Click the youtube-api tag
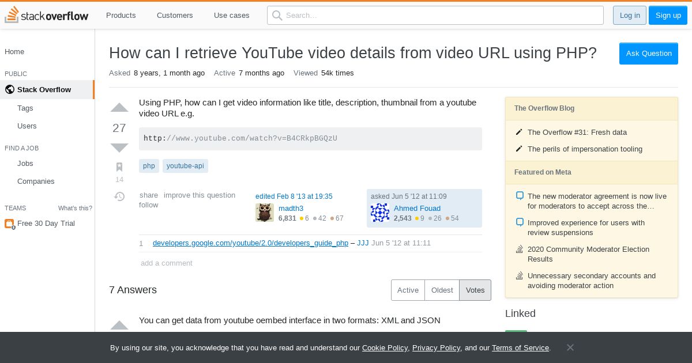This screenshot has height=363, width=692. [185, 166]
